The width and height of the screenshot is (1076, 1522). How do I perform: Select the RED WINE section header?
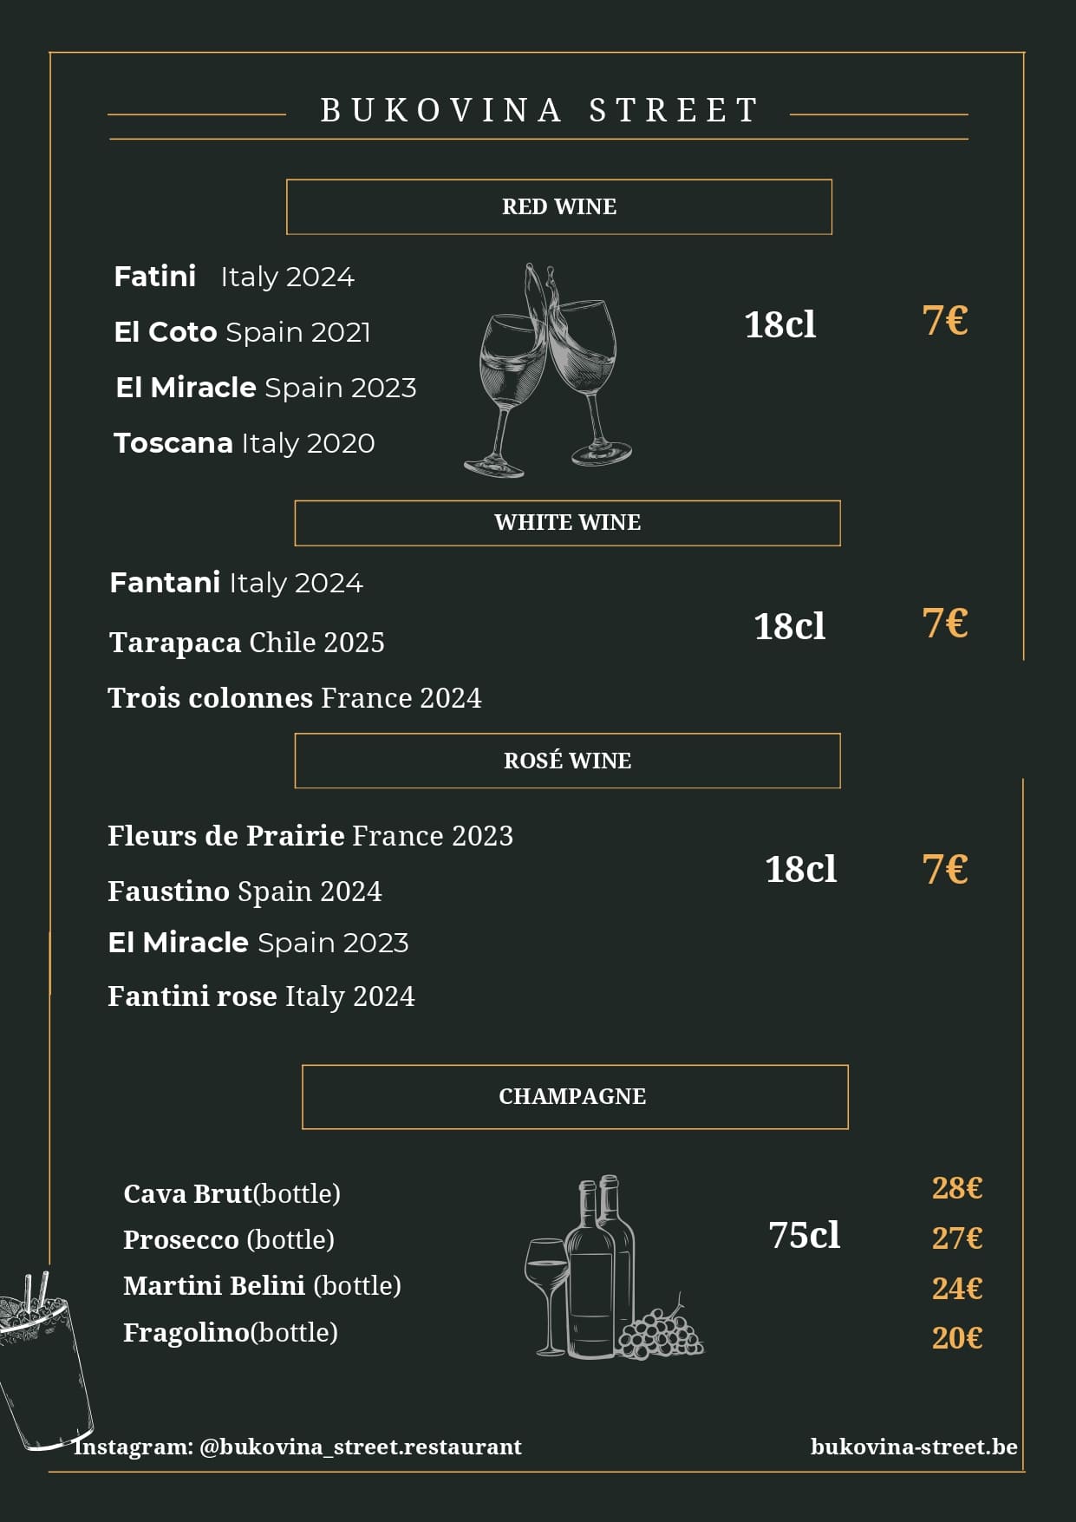559,207
